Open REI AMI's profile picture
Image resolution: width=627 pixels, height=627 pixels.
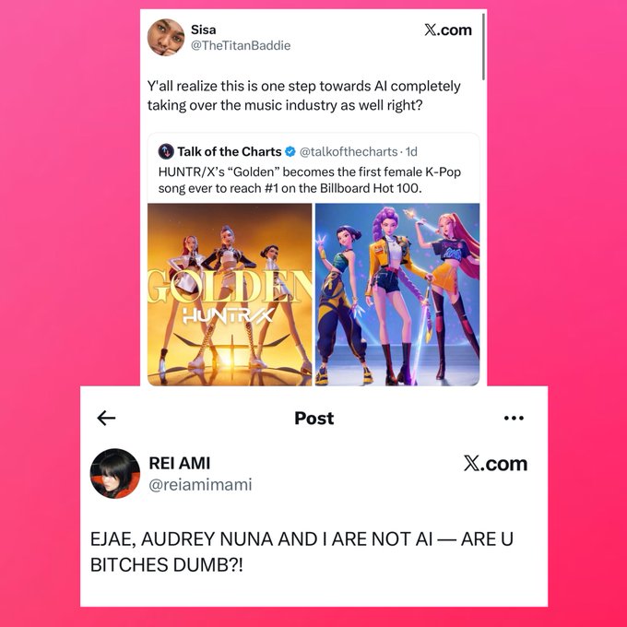coord(115,473)
